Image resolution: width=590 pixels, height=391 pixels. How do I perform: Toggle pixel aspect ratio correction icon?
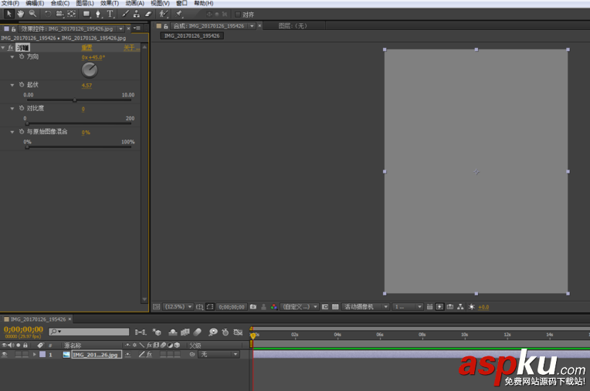(429, 307)
